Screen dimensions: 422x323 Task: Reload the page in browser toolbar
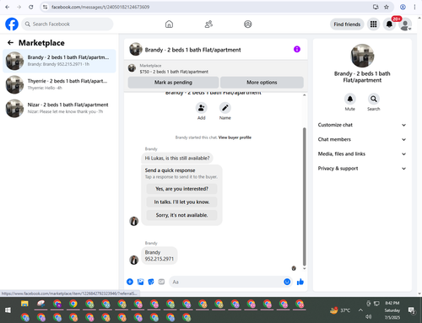click(31, 7)
